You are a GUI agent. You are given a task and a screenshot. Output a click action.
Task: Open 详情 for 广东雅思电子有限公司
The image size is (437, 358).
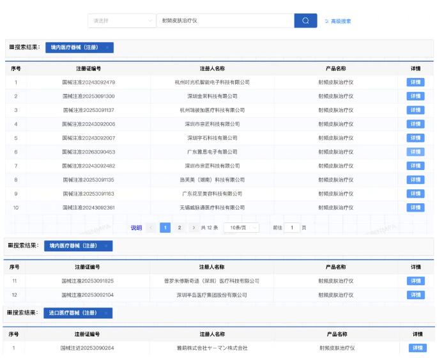coord(415,152)
